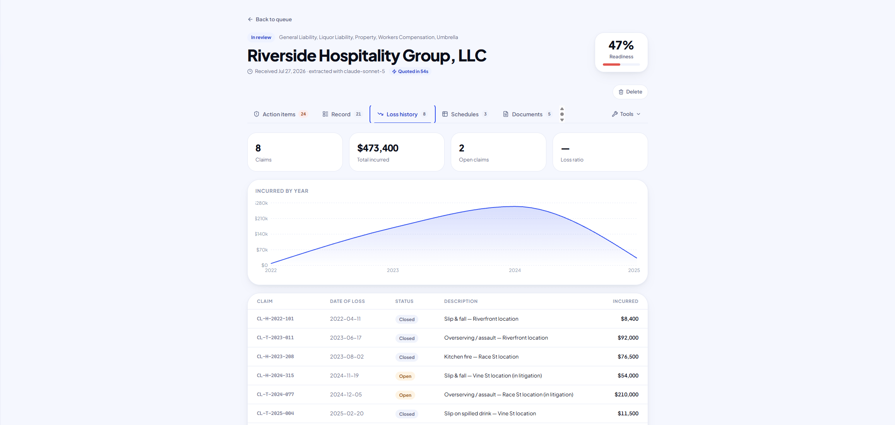The image size is (895, 425).
Task: Click the CLAIM column header
Action: click(265, 301)
